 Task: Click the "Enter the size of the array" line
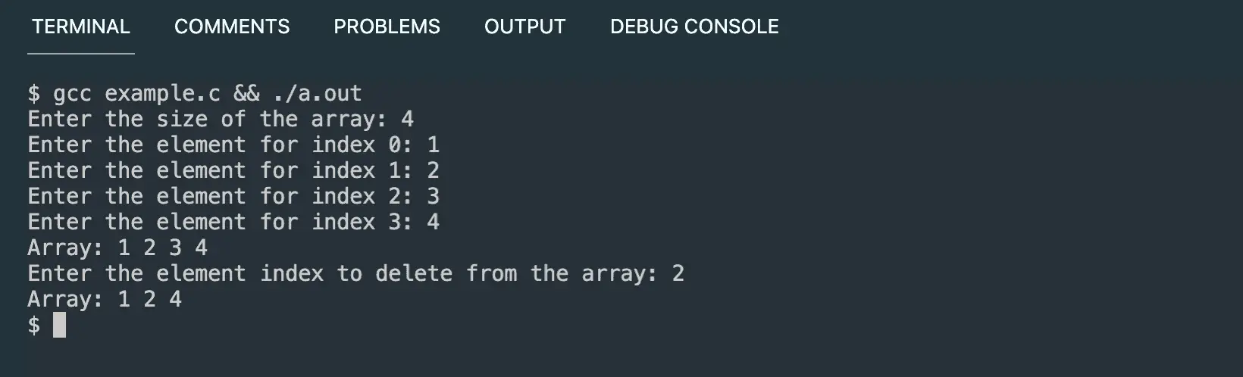[221, 120]
